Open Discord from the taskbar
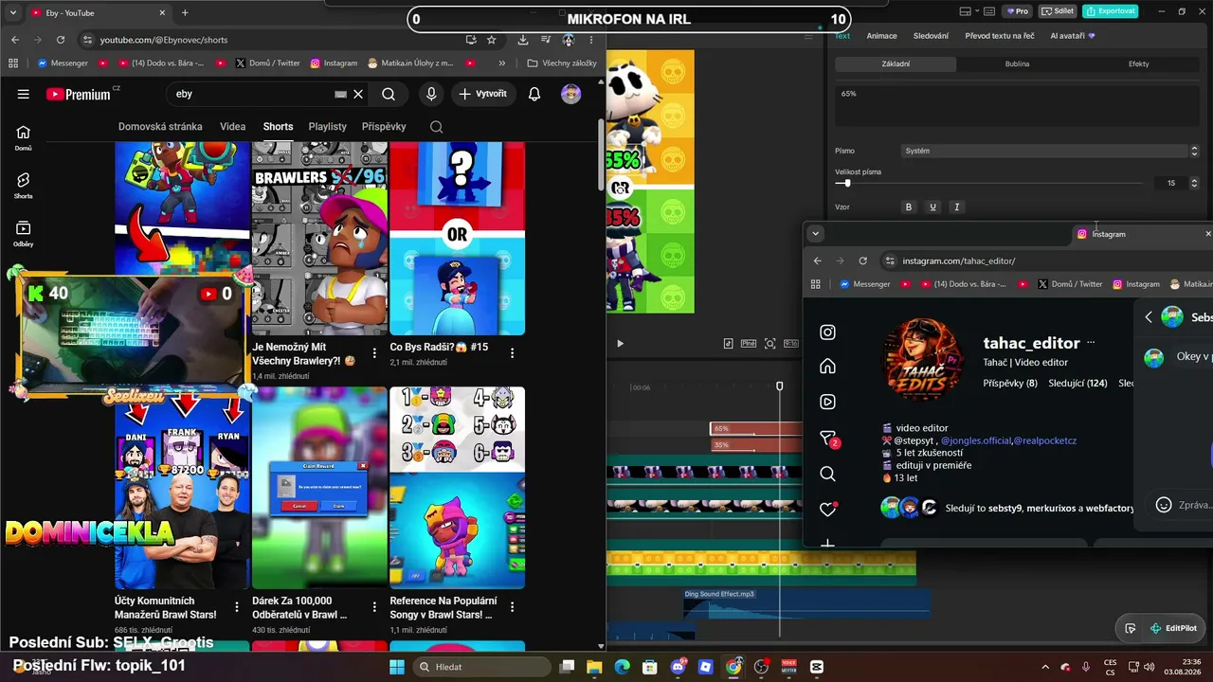1213x682 pixels. [x=678, y=667]
